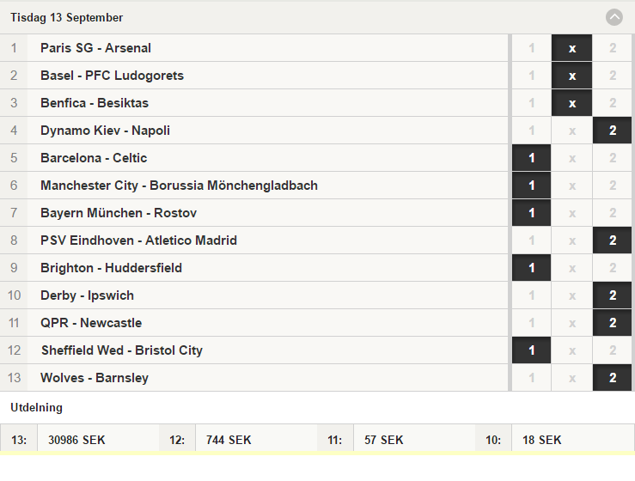Click the 13 correct payout 30986 SEK
Viewport: 635px width, 481px height.
tap(76, 440)
